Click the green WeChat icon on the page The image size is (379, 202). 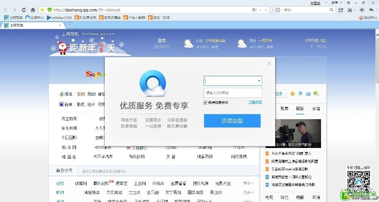pyautogui.click(x=316, y=93)
